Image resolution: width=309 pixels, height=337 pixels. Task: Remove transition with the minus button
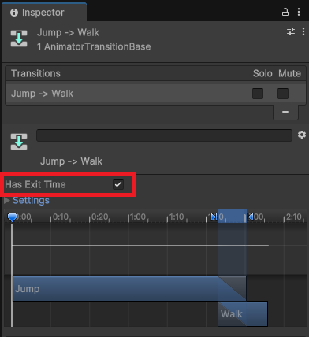(285, 112)
